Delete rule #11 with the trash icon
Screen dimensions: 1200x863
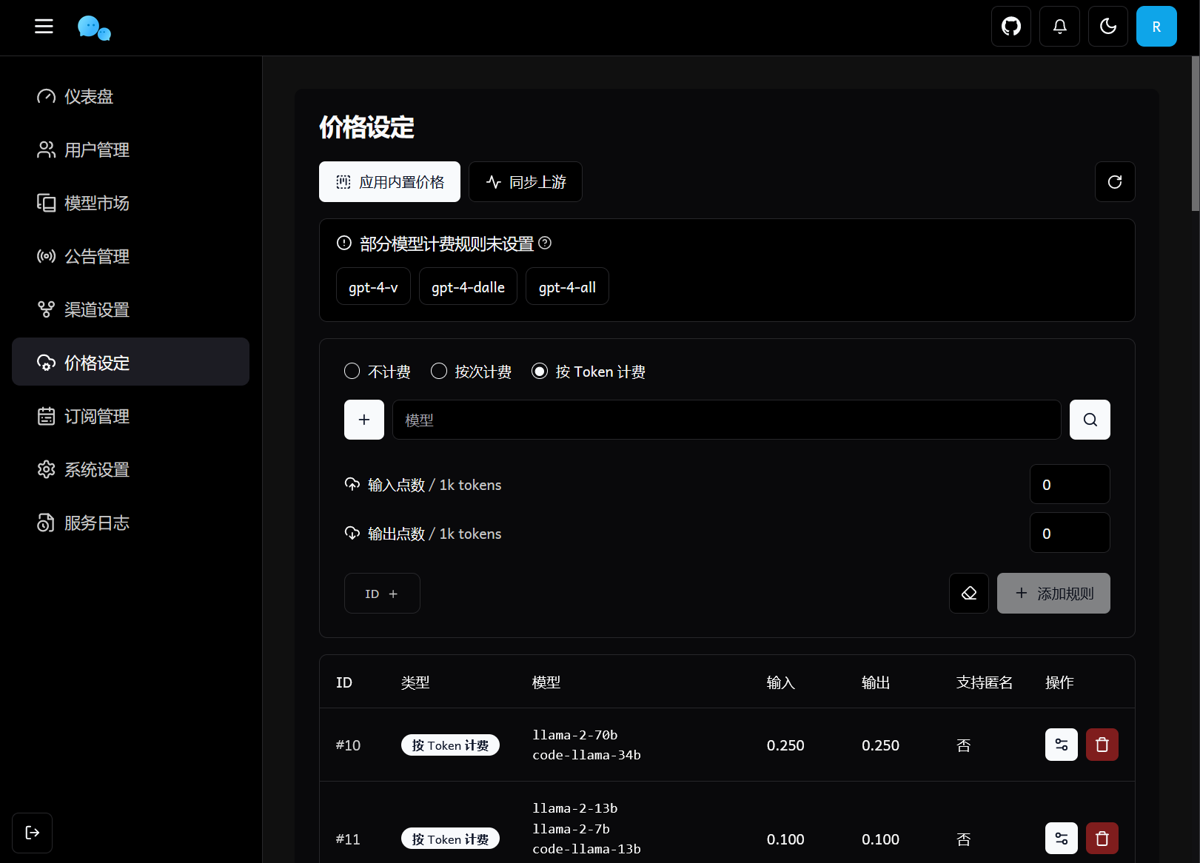1102,838
